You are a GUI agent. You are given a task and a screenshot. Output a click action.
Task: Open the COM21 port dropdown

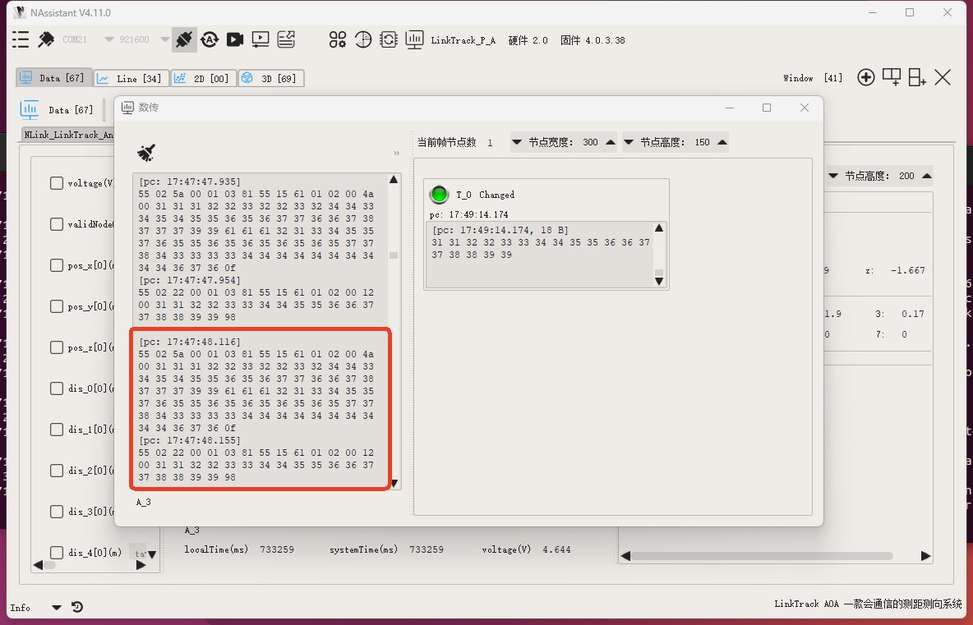[109, 39]
